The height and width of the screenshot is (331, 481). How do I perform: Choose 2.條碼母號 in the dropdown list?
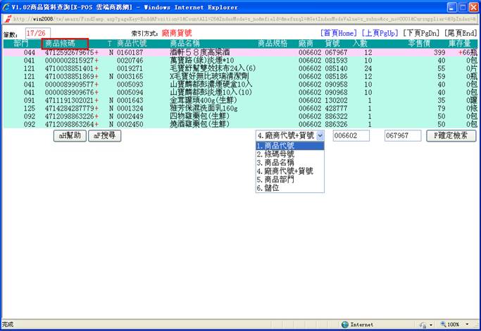pos(289,154)
